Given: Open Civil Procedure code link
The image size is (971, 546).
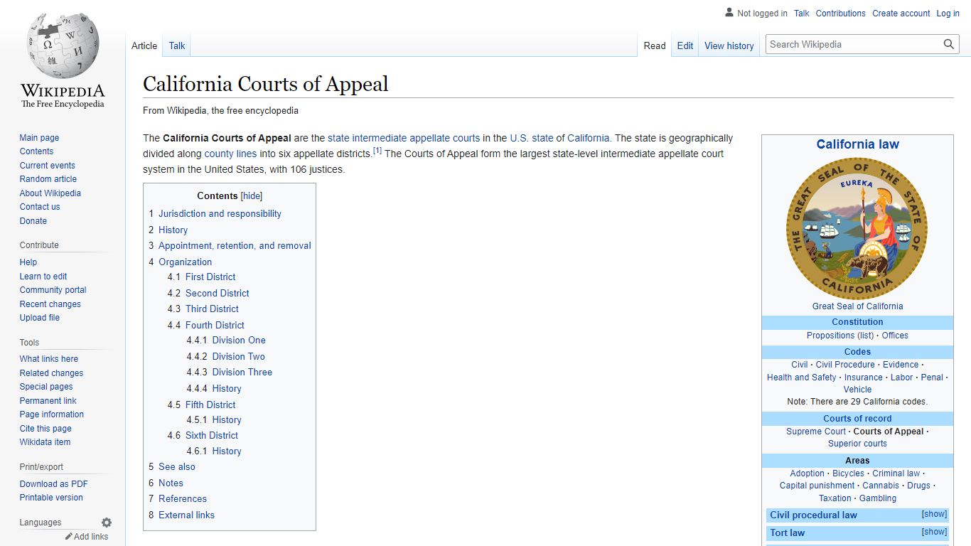Looking at the screenshot, I should click(845, 365).
